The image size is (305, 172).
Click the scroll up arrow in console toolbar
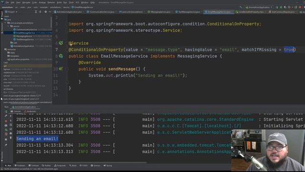pos(10,116)
